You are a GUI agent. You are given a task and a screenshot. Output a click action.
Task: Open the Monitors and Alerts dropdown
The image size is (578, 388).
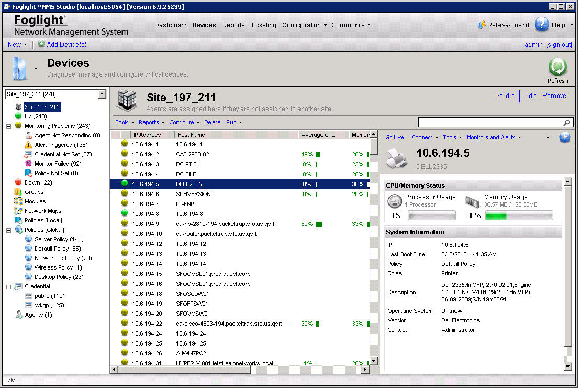pos(494,137)
